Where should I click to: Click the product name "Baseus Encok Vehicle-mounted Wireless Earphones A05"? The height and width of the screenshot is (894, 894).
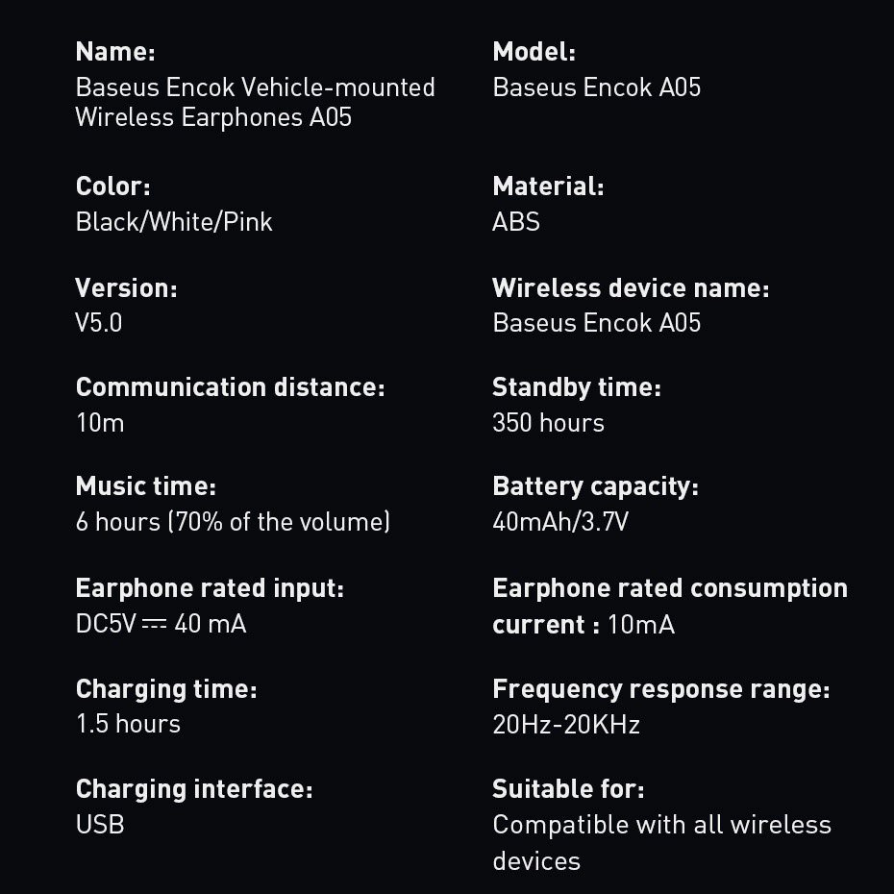[255, 102]
